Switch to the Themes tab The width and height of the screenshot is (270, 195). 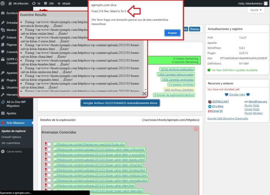pos(195,29)
